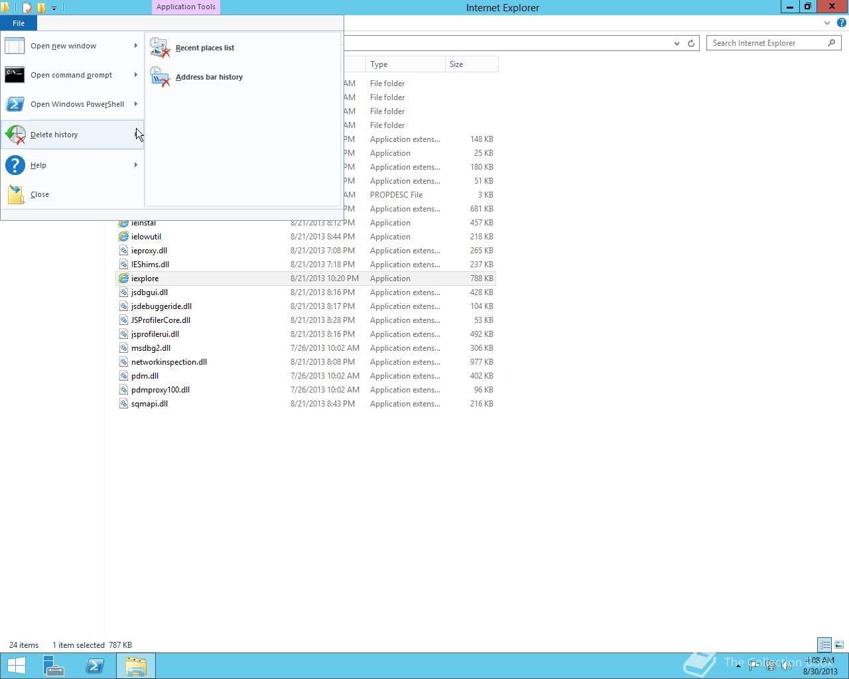Open Customize Quick Access Toolbar dropdown
This screenshot has width=849, height=679.
tap(54, 8)
